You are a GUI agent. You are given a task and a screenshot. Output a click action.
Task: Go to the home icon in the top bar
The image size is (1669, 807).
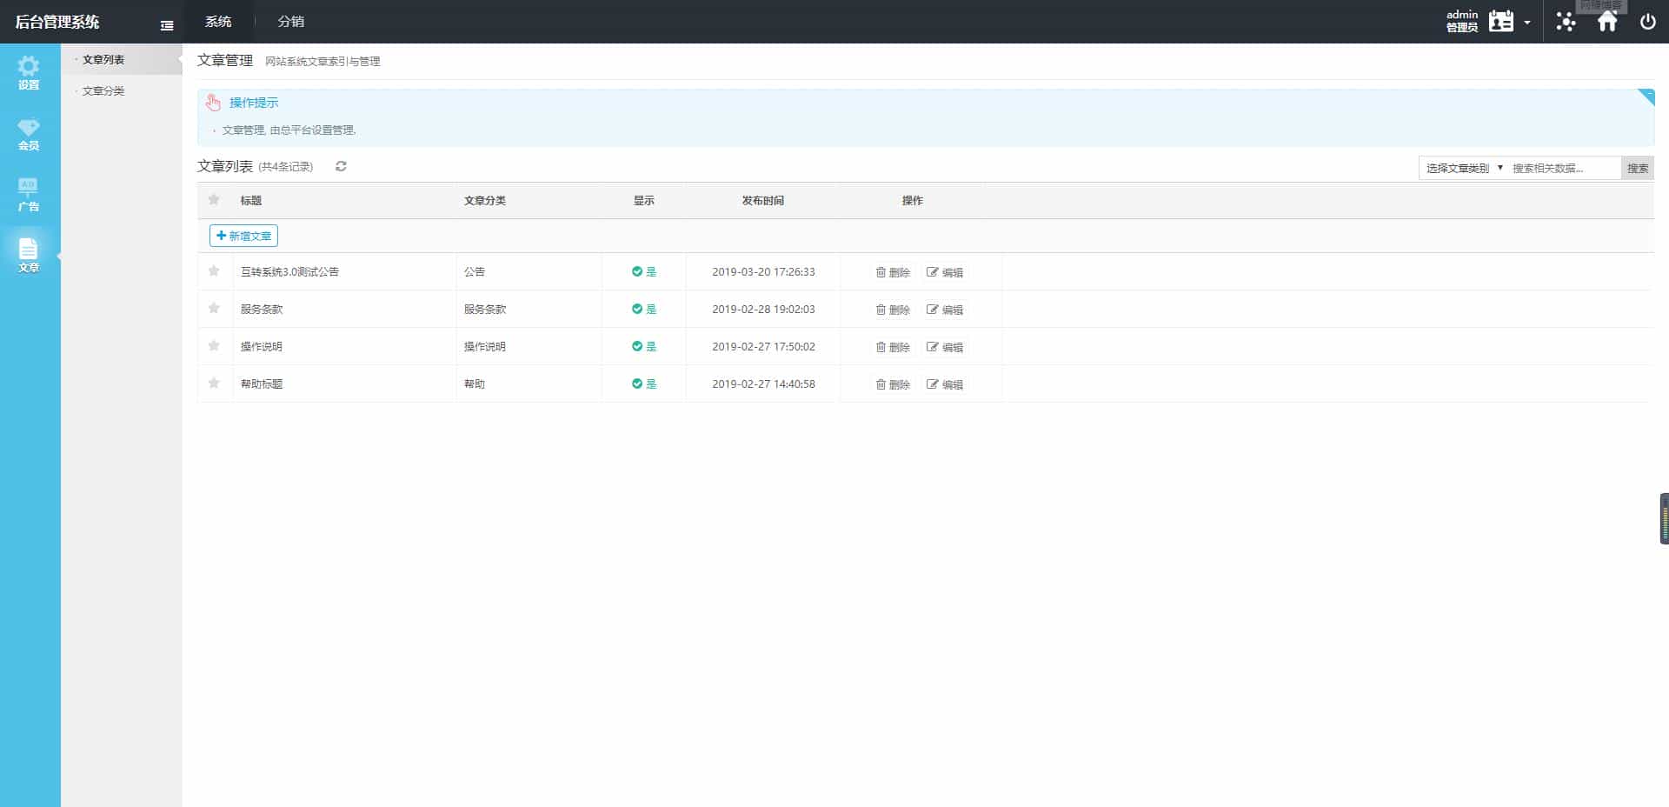coord(1607,22)
